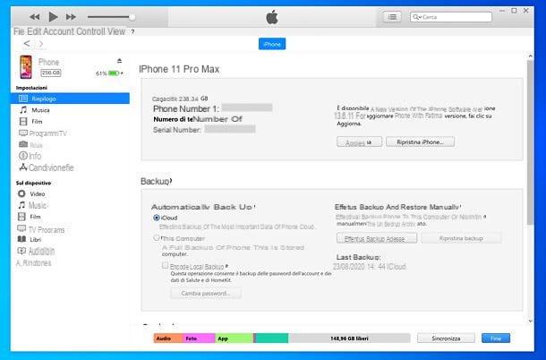Select the blue iPhone tab button
This screenshot has width=546, height=360.
coord(272,44)
